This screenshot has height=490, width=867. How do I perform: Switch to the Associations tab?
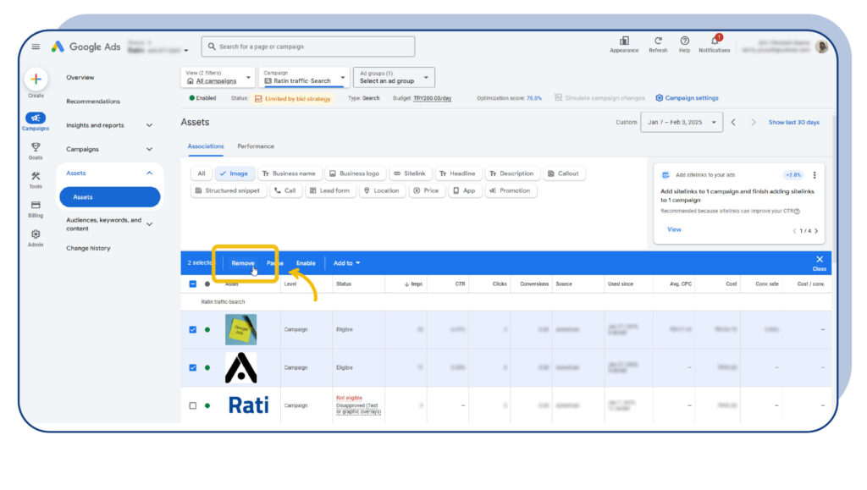[x=206, y=146]
